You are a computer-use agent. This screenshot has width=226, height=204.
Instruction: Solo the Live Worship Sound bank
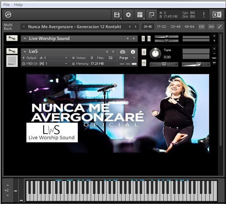[x=143, y=39]
